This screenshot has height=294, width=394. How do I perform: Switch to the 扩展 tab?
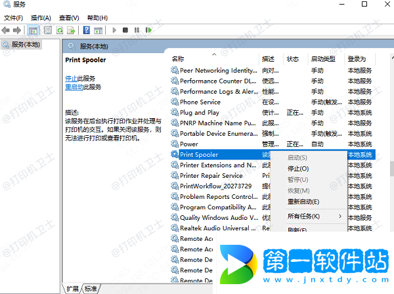pyautogui.click(x=73, y=289)
